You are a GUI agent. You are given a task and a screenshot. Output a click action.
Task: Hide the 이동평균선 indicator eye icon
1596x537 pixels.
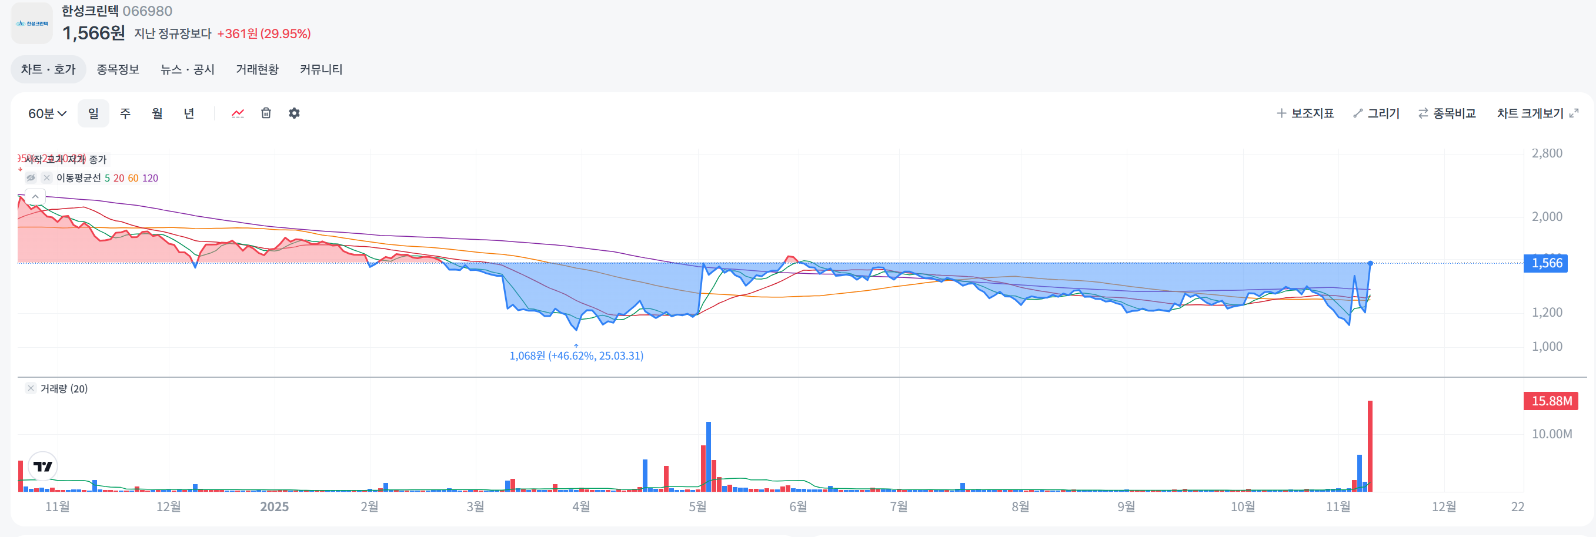pyautogui.click(x=31, y=177)
